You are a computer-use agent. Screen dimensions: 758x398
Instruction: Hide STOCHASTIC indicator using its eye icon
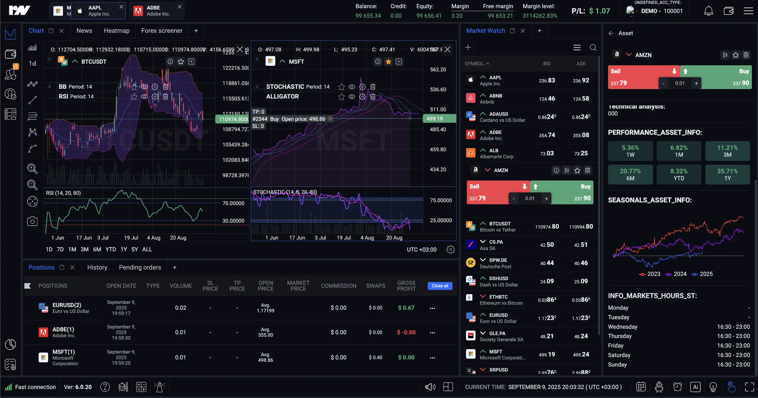coord(352,87)
